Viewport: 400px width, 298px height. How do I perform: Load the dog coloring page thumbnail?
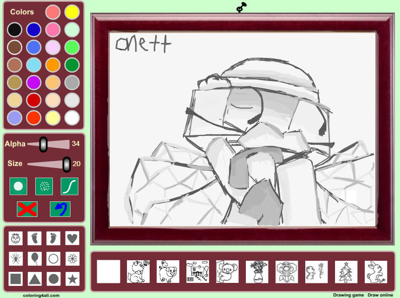click(x=138, y=271)
